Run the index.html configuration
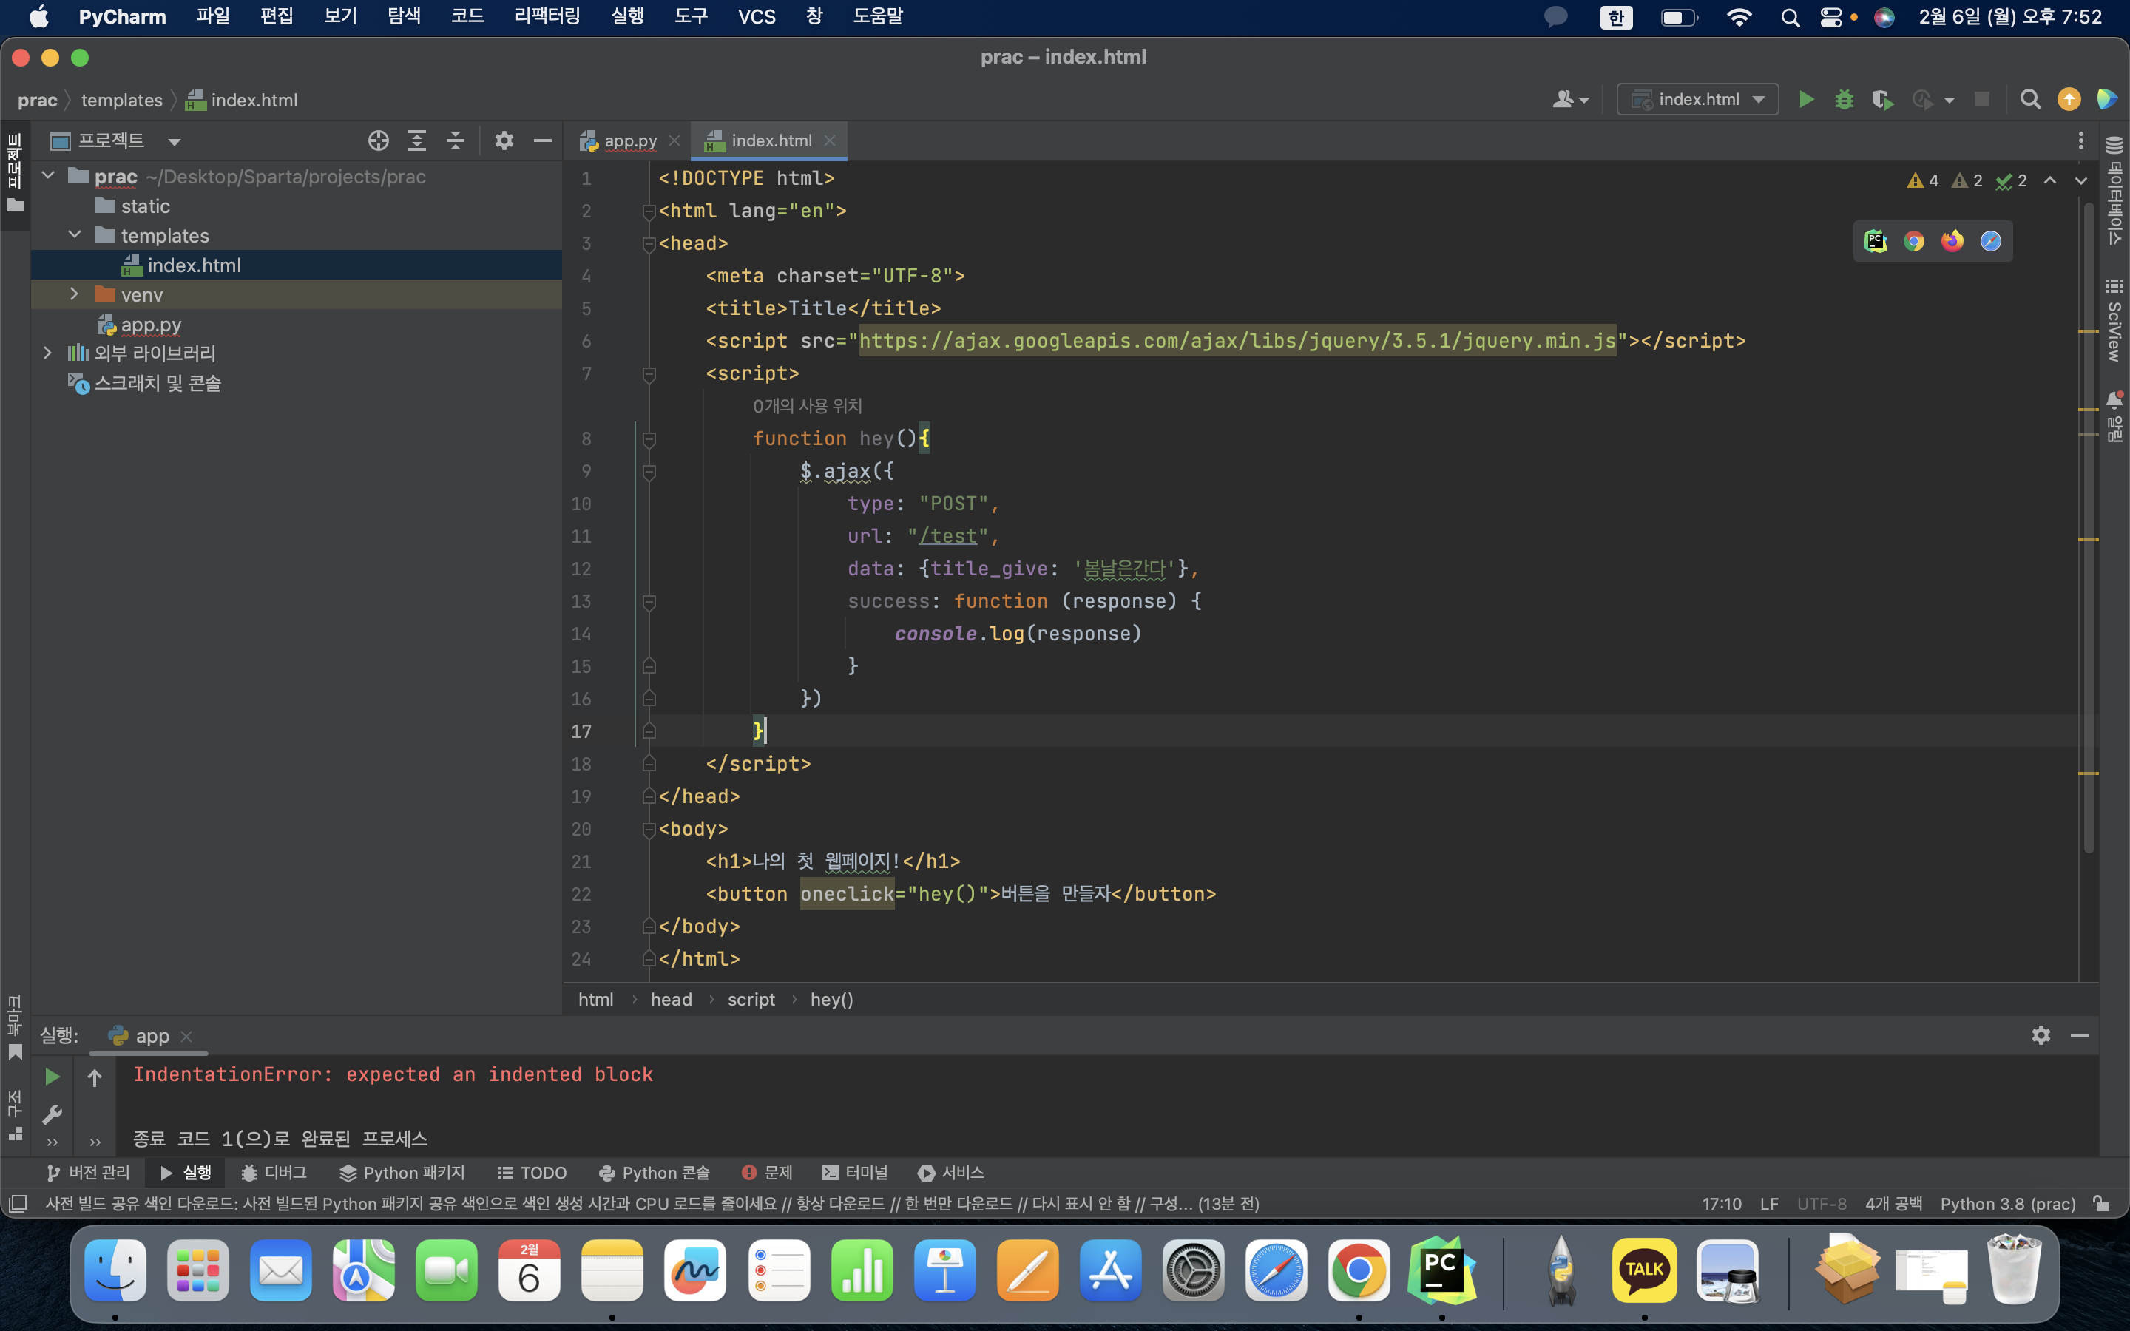This screenshot has height=1331, width=2130. (1806, 100)
